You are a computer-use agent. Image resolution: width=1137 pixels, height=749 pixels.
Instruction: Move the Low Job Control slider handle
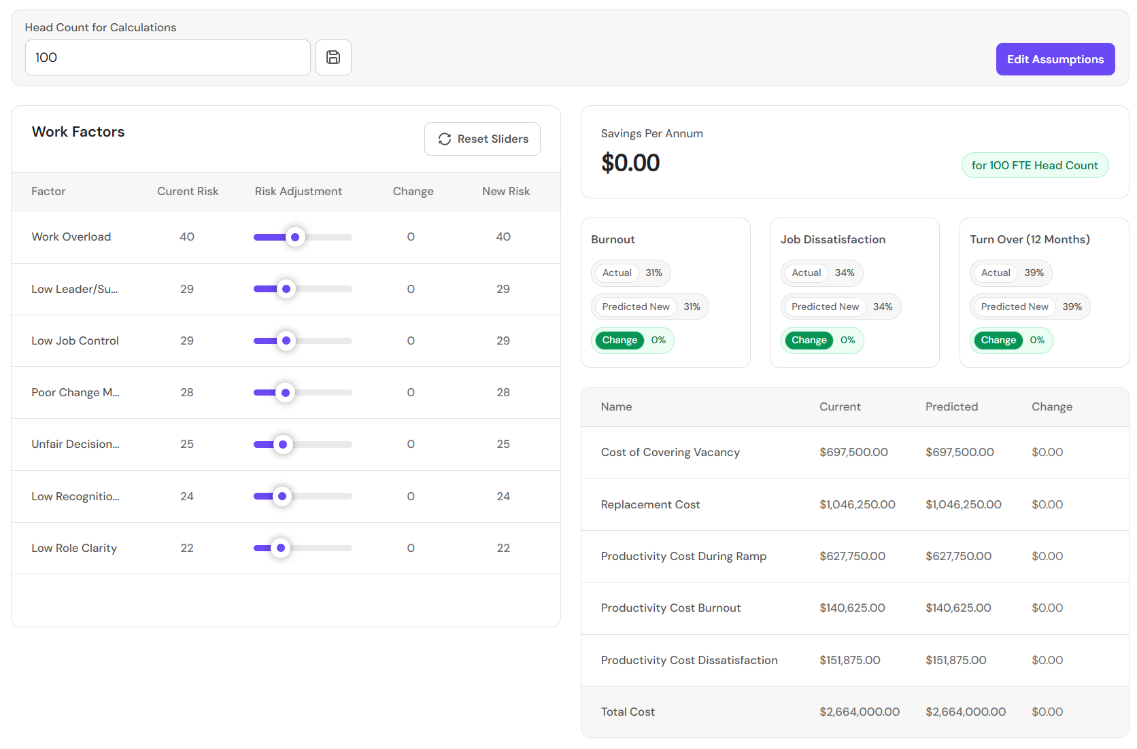point(286,341)
